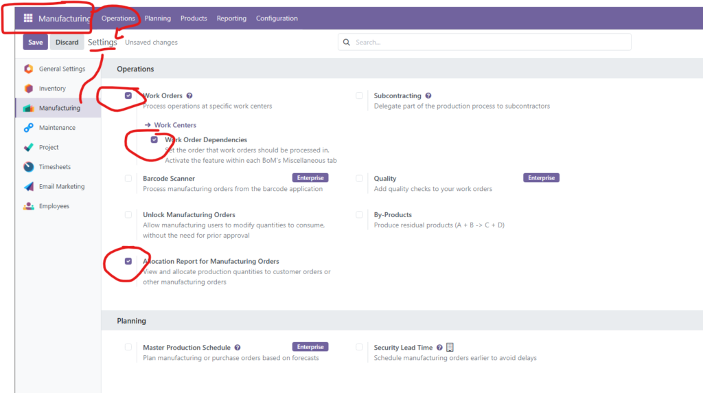The height and width of the screenshot is (393, 703).
Task: Follow the Work Centers link
Action: [174, 125]
